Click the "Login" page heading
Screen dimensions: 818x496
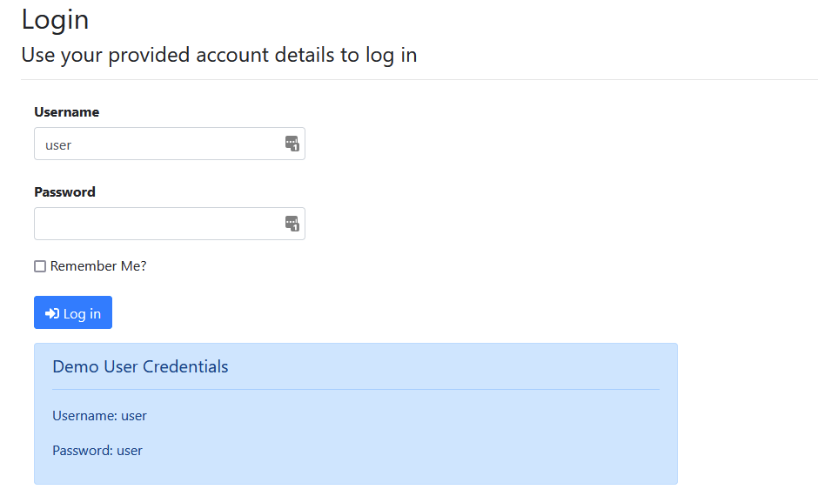pyautogui.click(x=55, y=19)
